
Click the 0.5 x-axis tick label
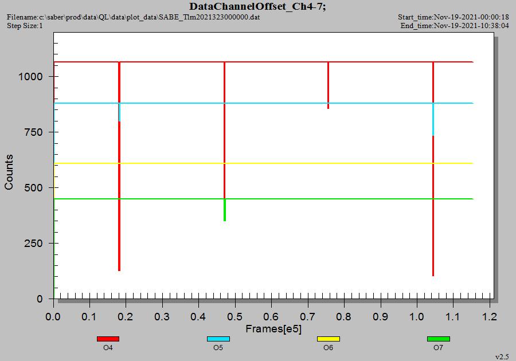point(235,317)
